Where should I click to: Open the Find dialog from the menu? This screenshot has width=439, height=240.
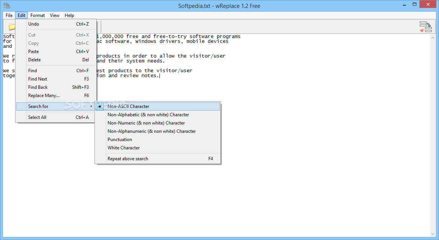click(x=56, y=71)
